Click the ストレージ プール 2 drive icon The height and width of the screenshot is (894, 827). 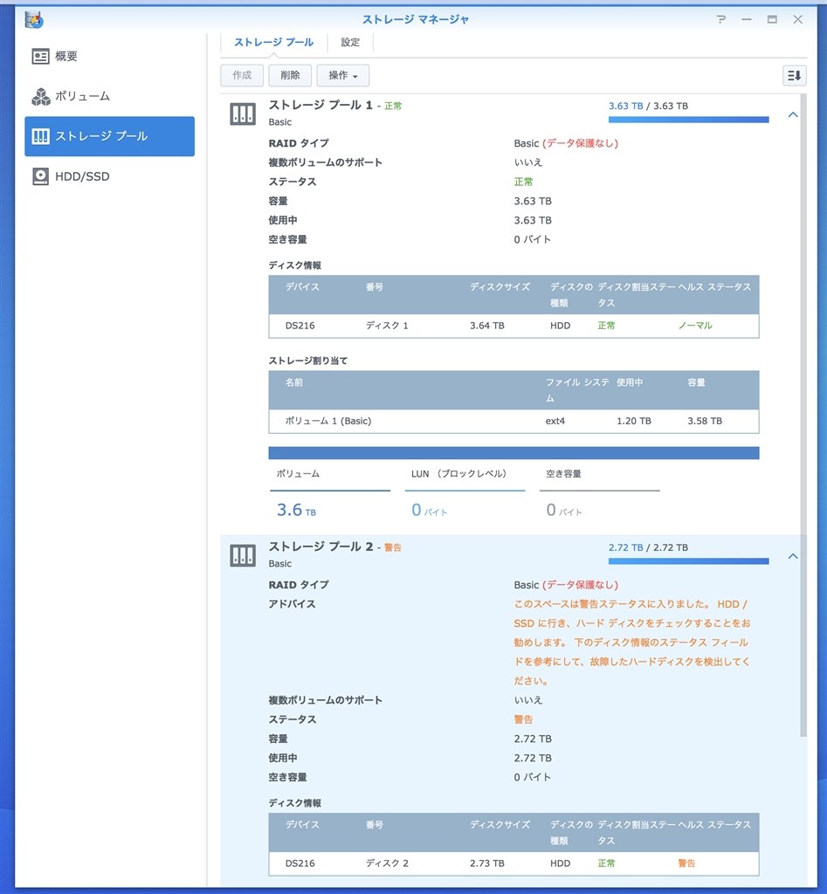[243, 555]
